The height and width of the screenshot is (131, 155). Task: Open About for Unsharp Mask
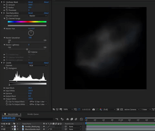click(x=46, y=2)
